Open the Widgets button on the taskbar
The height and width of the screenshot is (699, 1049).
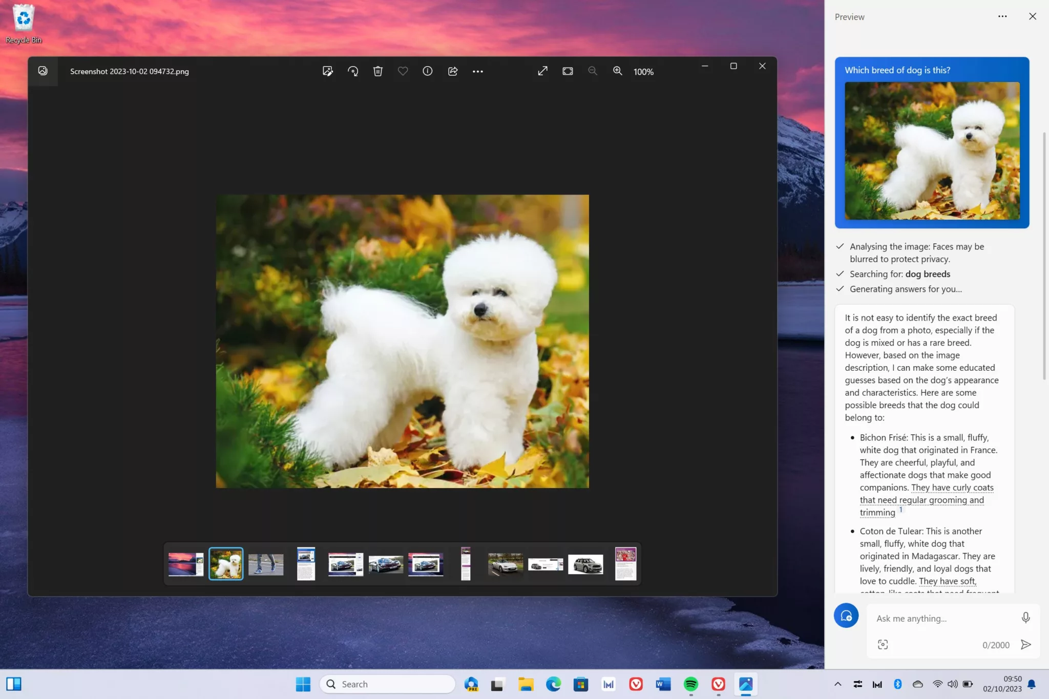point(14,684)
